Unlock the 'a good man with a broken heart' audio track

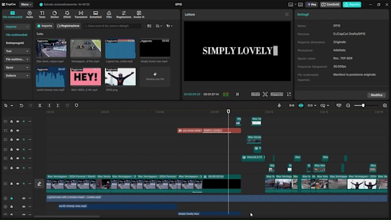click(x=11, y=198)
